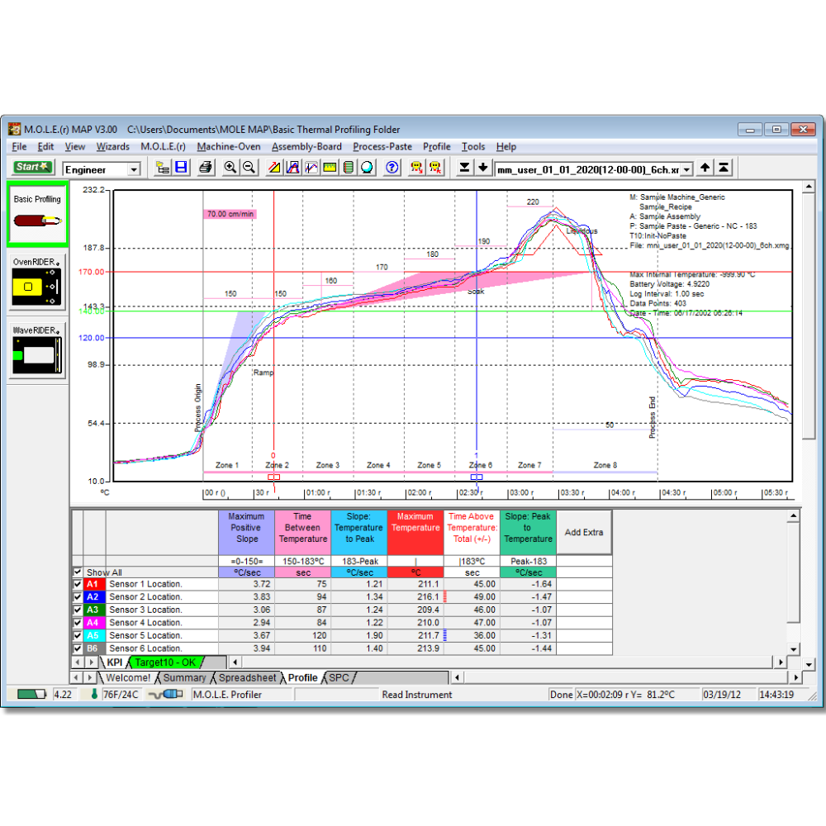Click the cyan A5 channel color swatch
Image resolution: width=826 pixels, height=826 pixels.
pos(94,636)
